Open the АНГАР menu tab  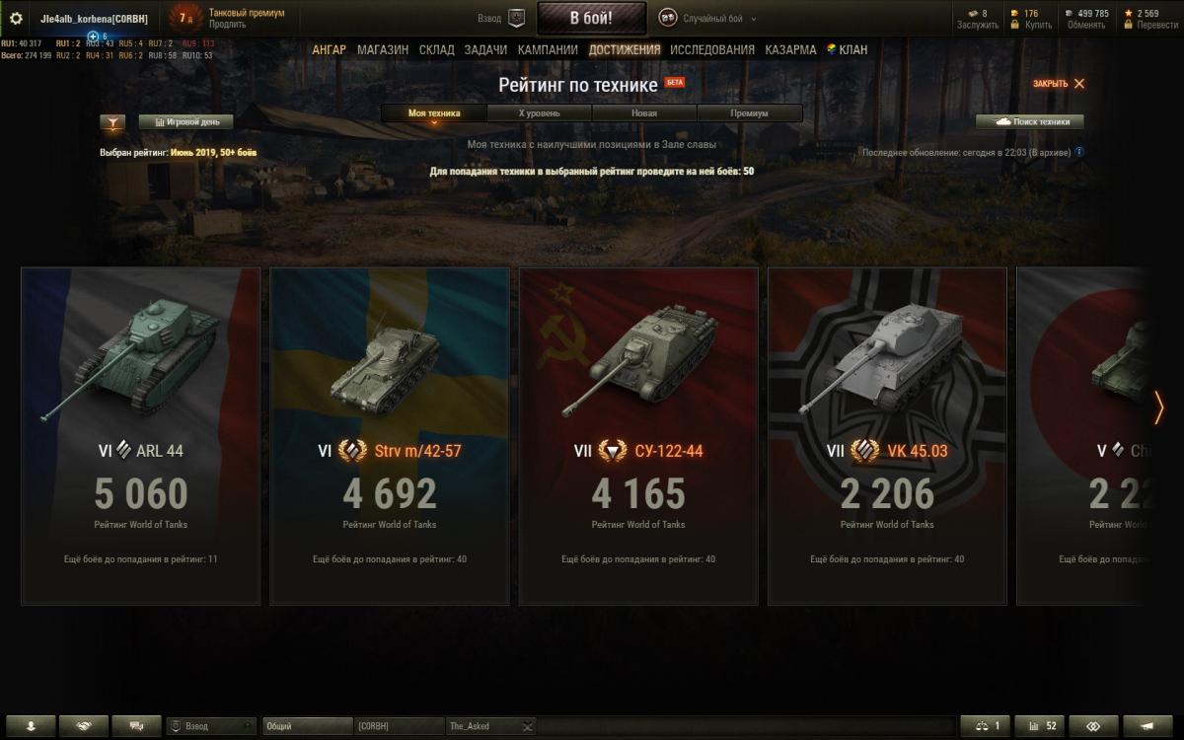(330, 49)
